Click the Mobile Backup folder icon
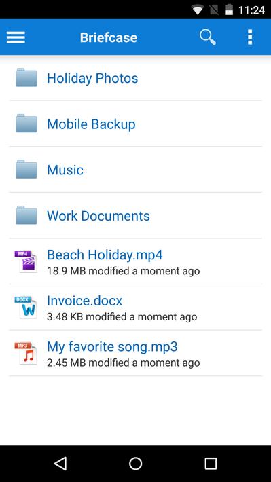 coord(26,124)
